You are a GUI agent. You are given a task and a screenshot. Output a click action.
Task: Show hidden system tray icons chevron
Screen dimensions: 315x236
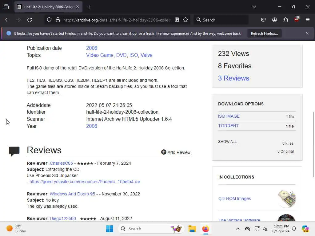pyautogui.click(x=238, y=229)
